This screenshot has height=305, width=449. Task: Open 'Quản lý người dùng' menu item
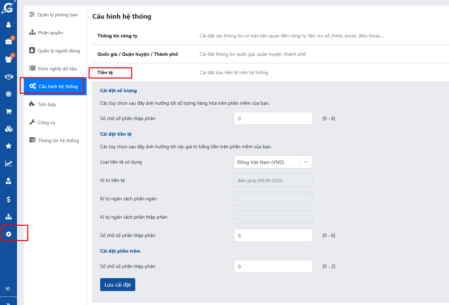(x=59, y=51)
